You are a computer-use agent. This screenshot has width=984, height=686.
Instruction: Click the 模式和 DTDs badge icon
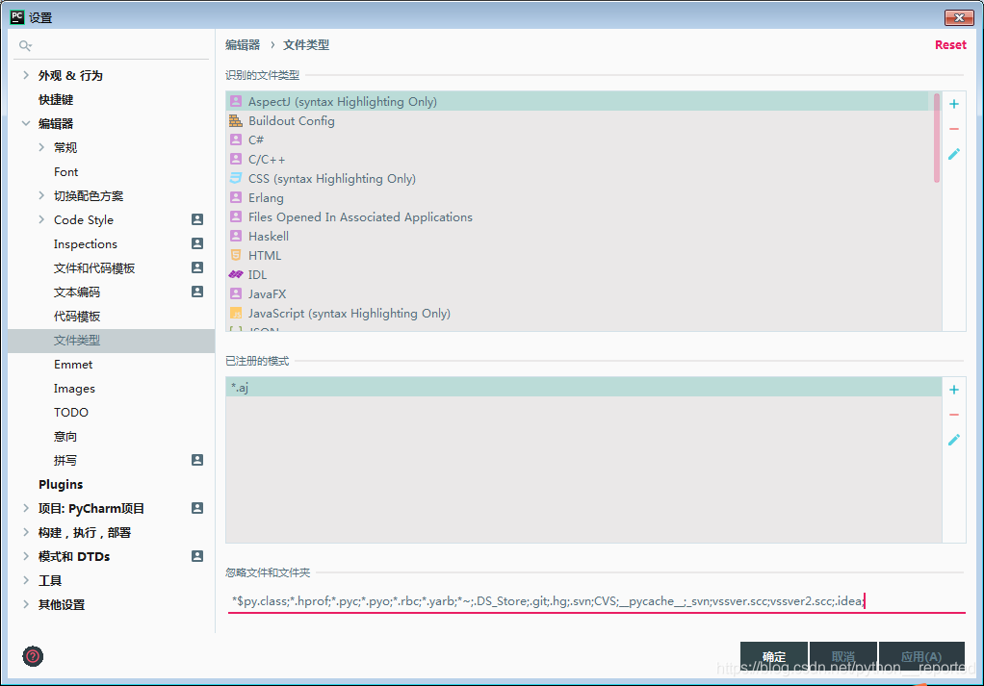197,556
